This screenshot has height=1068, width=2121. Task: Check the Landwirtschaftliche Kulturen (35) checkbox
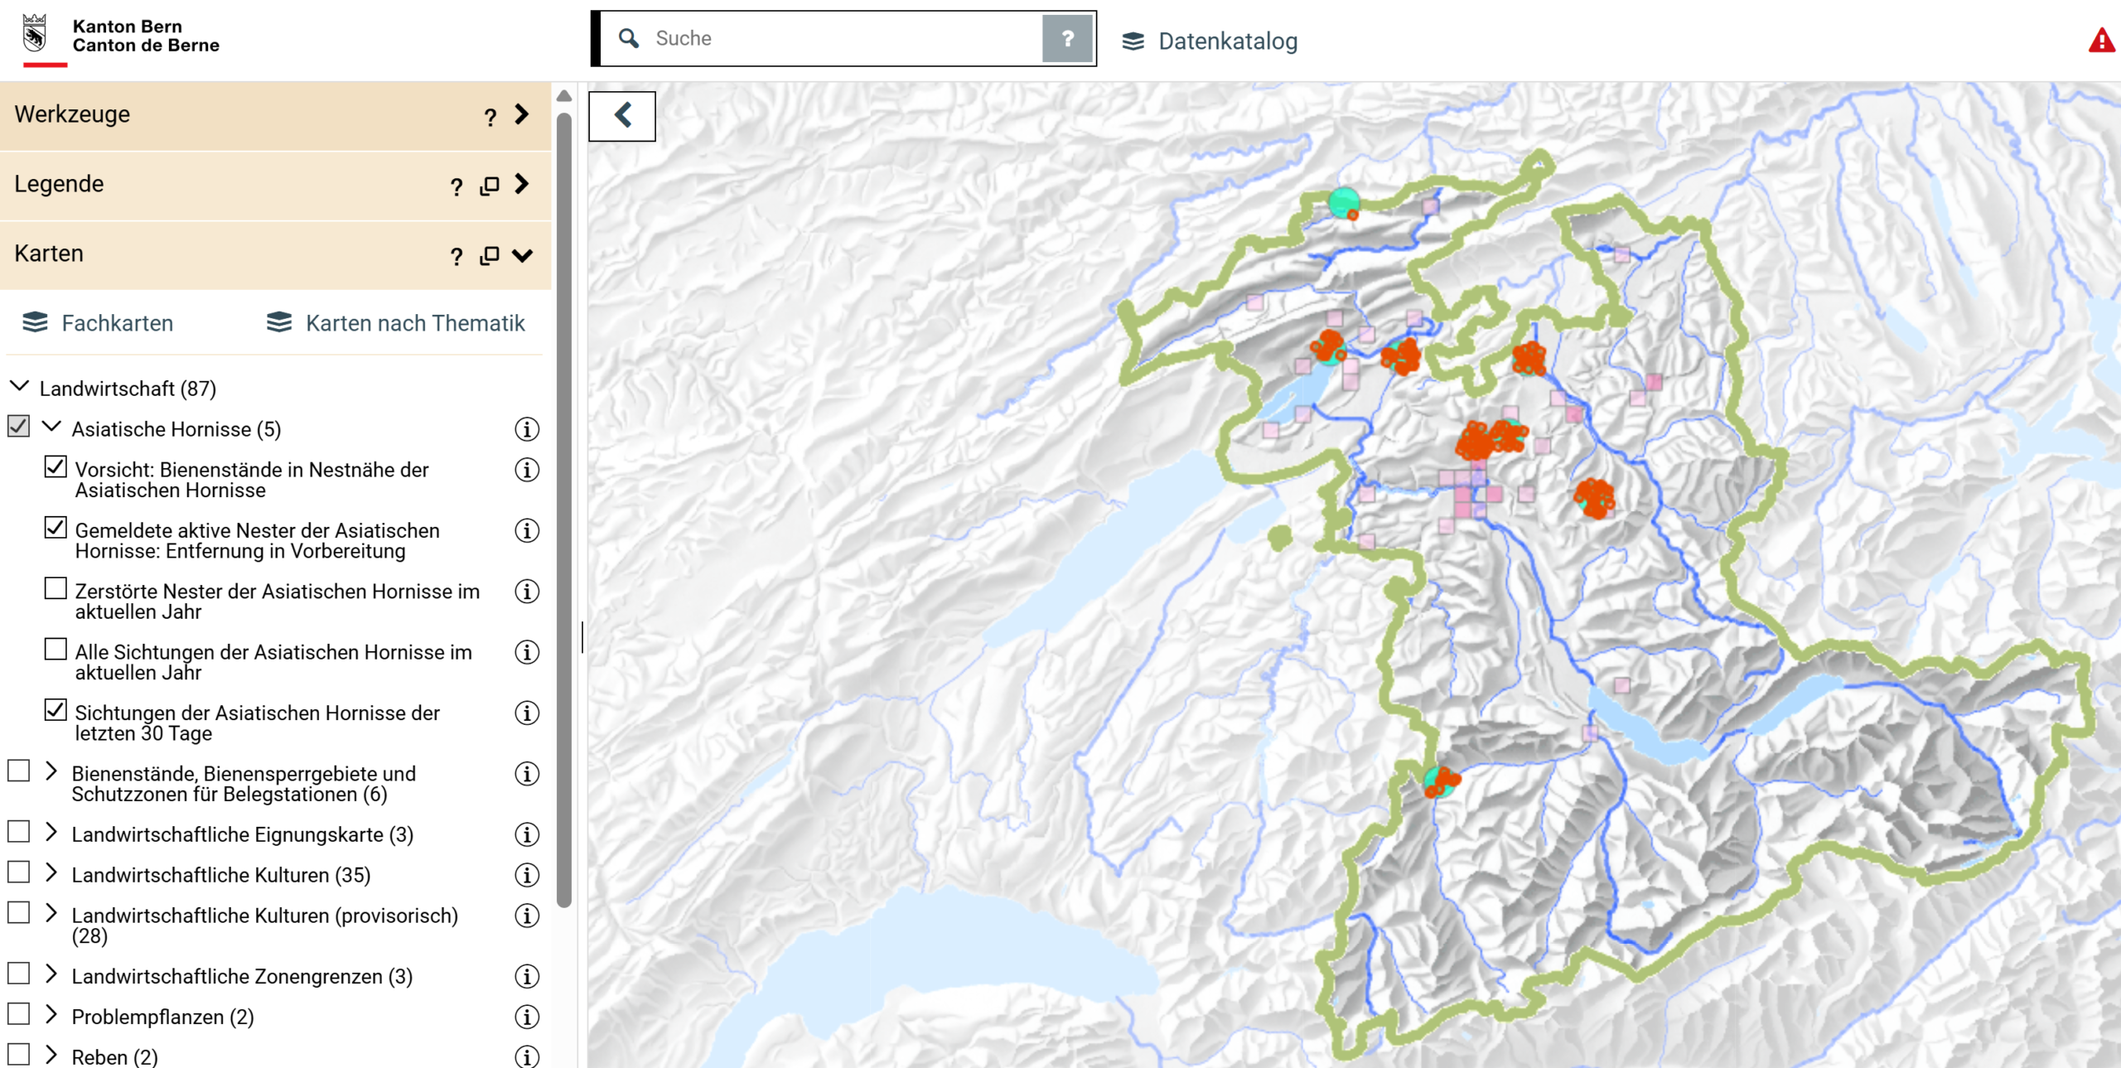point(19,872)
